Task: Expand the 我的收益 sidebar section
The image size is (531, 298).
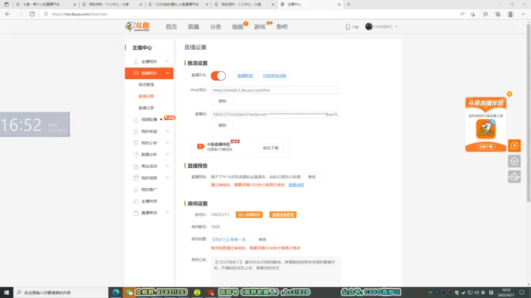Action: pyautogui.click(x=167, y=131)
